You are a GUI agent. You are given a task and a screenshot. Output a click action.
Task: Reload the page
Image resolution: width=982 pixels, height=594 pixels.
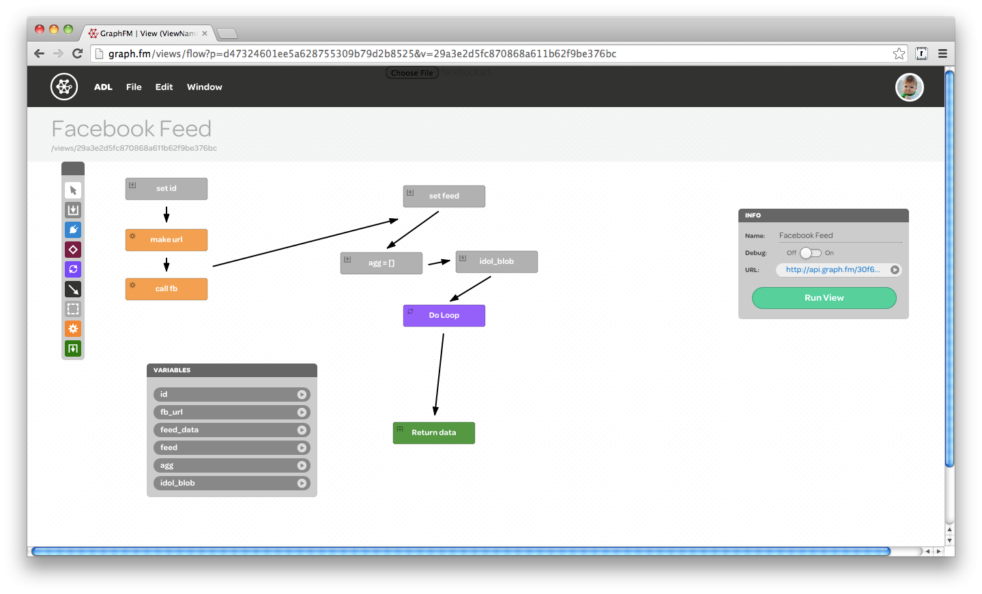pos(78,54)
